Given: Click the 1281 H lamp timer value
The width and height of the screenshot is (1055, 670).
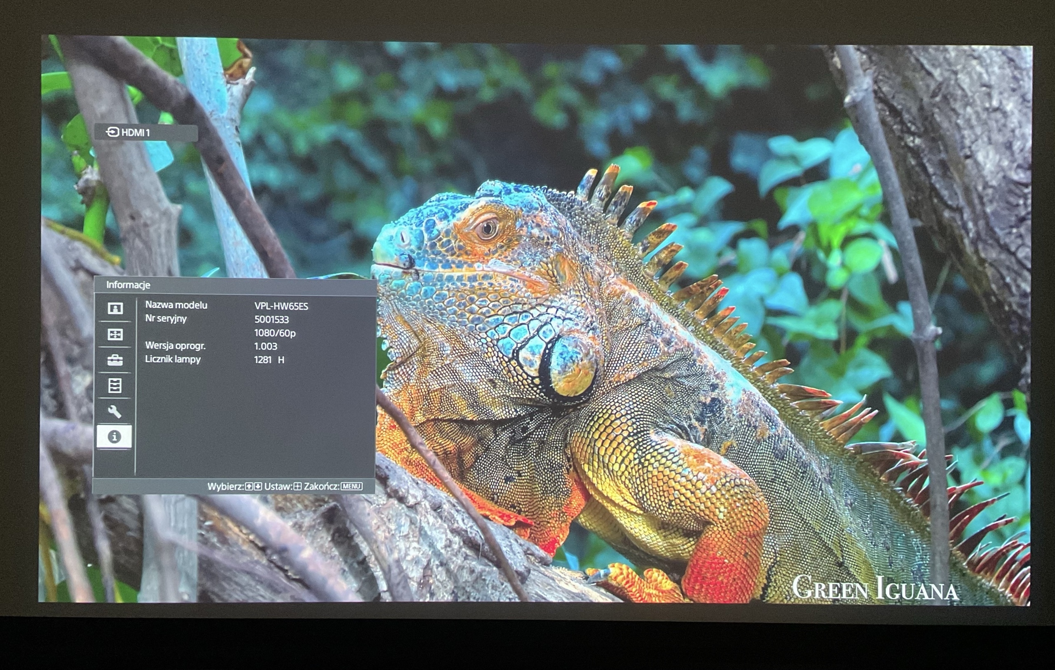Looking at the screenshot, I should point(269,360).
